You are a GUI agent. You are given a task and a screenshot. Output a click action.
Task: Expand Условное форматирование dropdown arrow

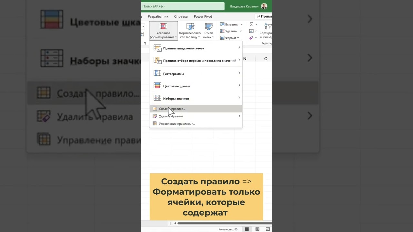click(176, 37)
